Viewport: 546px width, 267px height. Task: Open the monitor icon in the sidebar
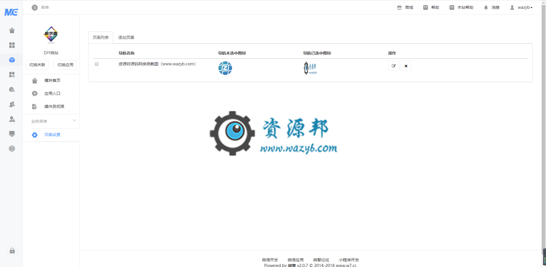(12, 134)
